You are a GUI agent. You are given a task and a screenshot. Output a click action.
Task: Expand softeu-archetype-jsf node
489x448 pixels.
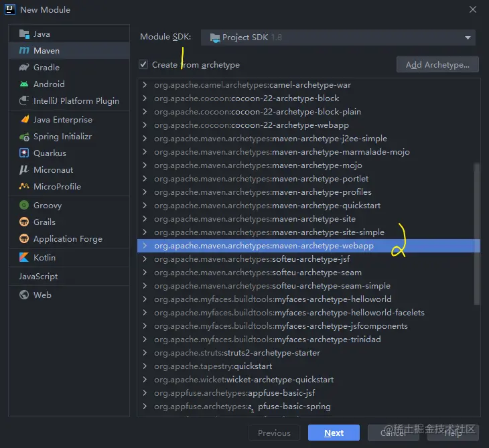tap(145, 258)
